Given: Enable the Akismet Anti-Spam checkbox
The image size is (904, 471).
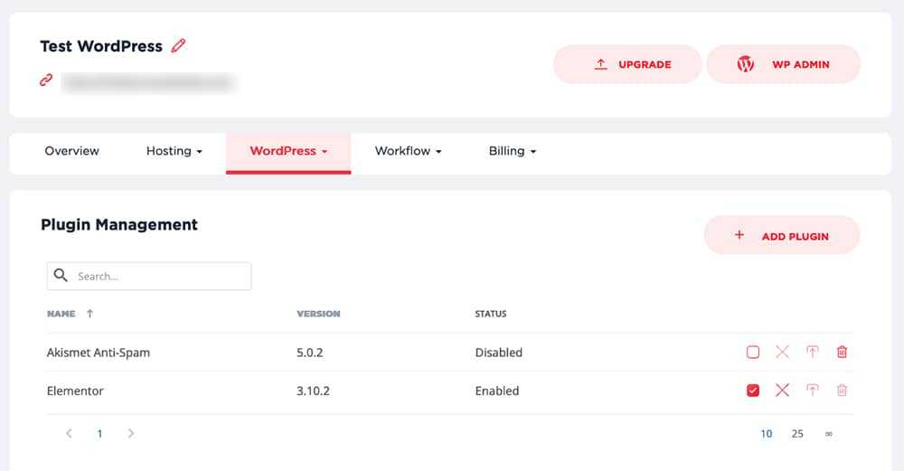Looking at the screenshot, I should 753,352.
